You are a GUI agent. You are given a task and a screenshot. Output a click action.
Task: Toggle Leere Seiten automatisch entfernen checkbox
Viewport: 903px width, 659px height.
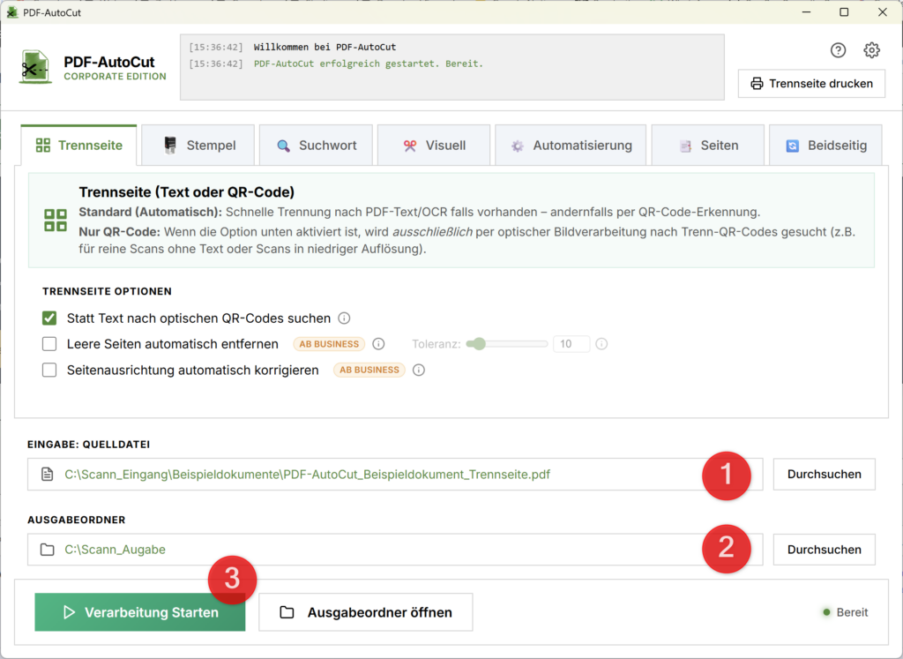(x=49, y=344)
